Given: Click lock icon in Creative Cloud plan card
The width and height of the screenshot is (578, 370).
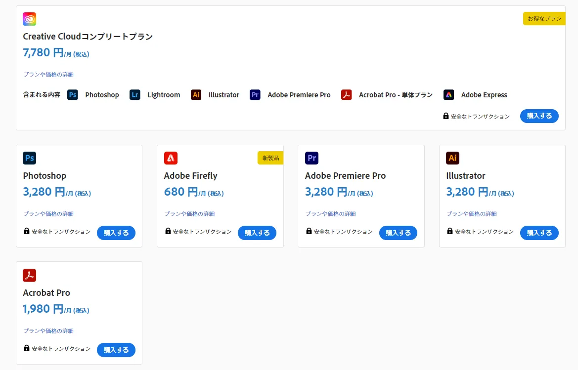Looking at the screenshot, I should click(x=445, y=116).
